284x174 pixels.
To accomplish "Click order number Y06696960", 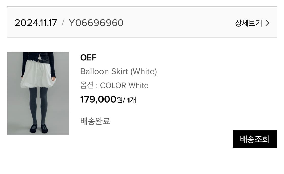I will (x=96, y=23).
